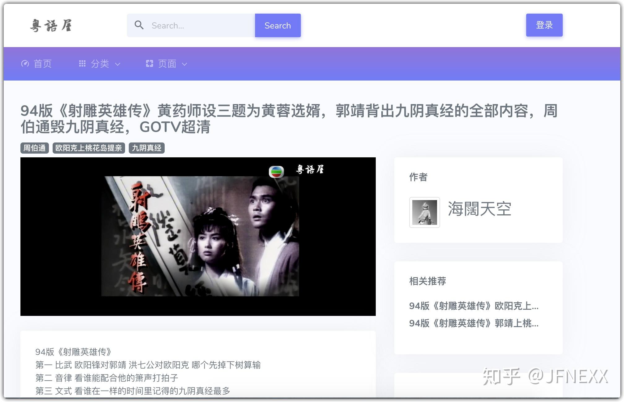Play the 射雕英雄传 video thumbnail
624x402 pixels.
[x=198, y=237]
